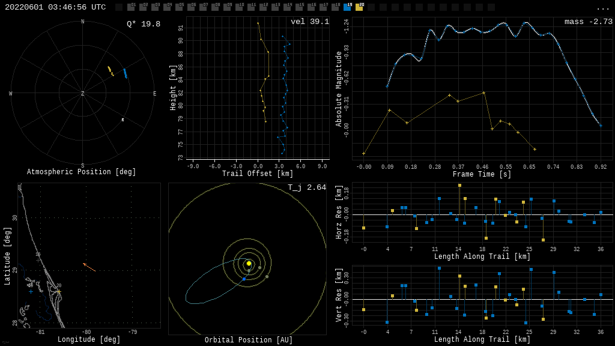Select station 01 square in top bar
Screen dimensions: 615x346
[x=131, y=7]
